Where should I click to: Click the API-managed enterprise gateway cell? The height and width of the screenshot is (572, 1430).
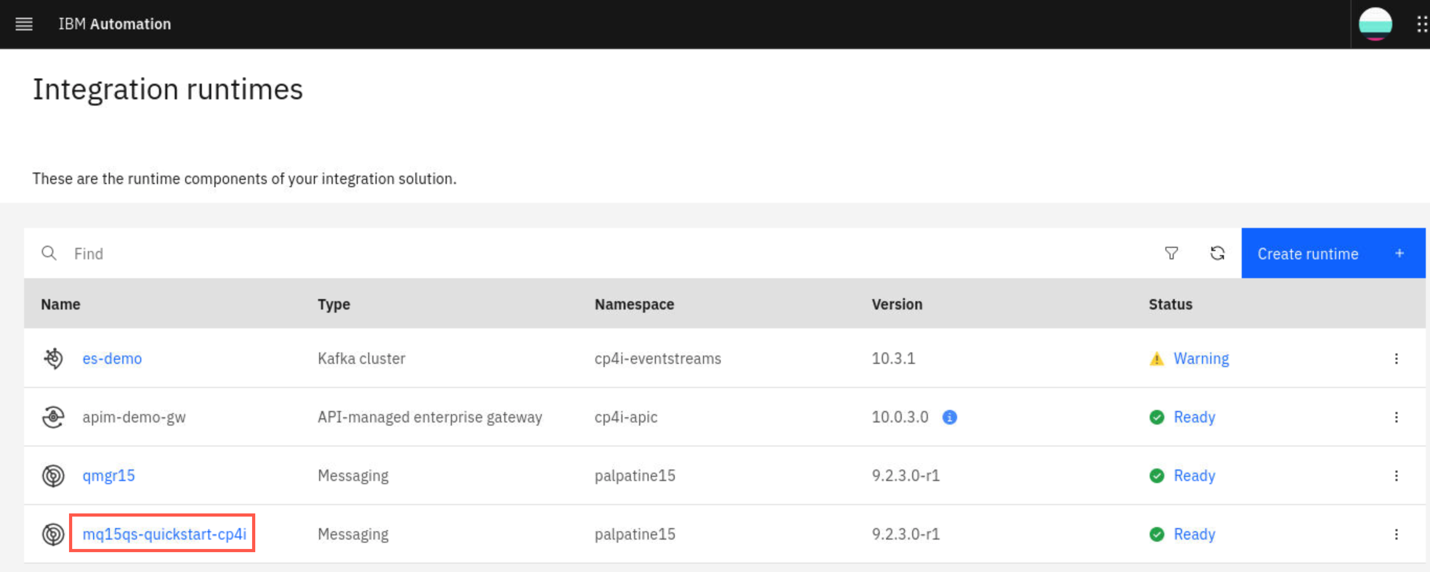coord(429,417)
